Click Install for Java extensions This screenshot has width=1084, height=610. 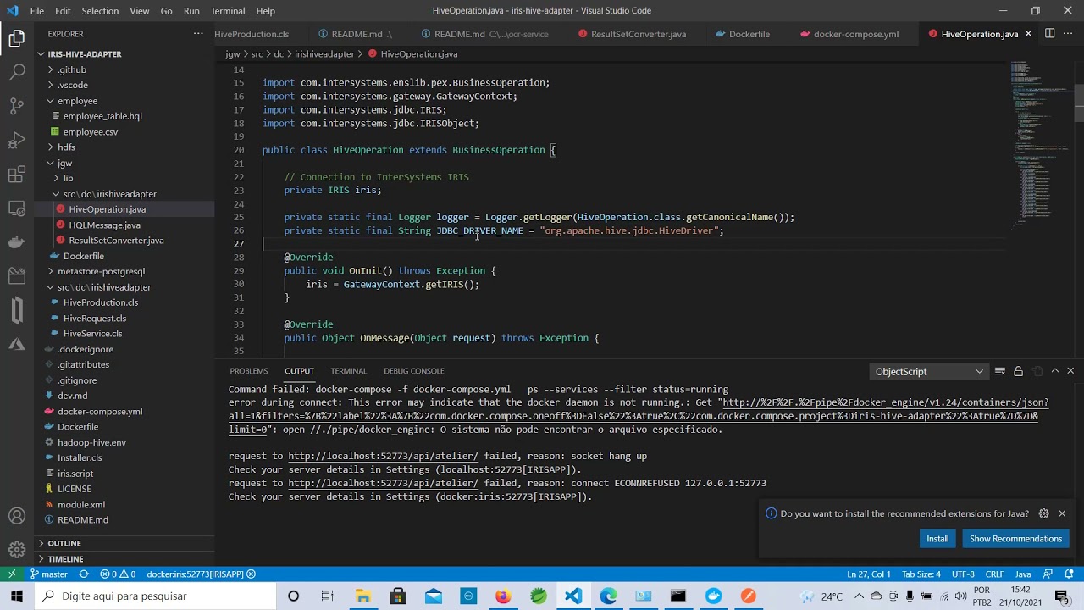(x=937, y=539)
